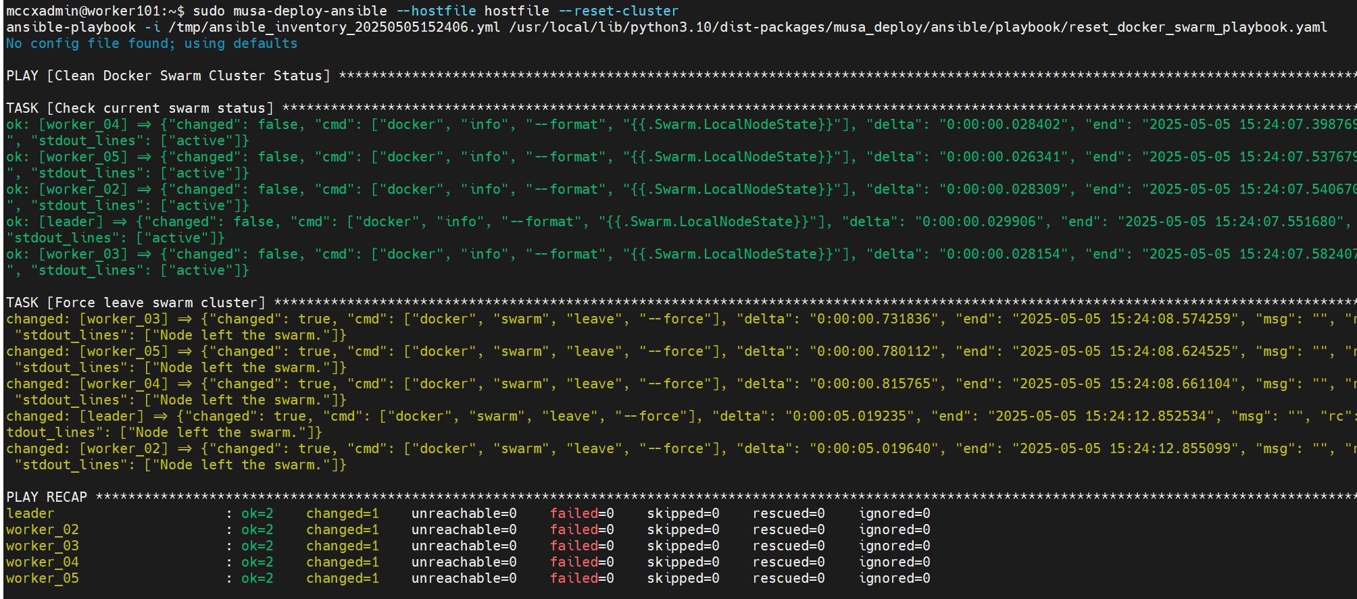1357x599 pixels.
Task: Click 'No config file found; using defaults' line
Action: point(152,43)
